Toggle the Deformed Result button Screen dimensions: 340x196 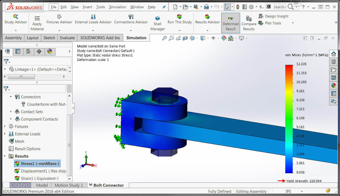coord(231,23)
